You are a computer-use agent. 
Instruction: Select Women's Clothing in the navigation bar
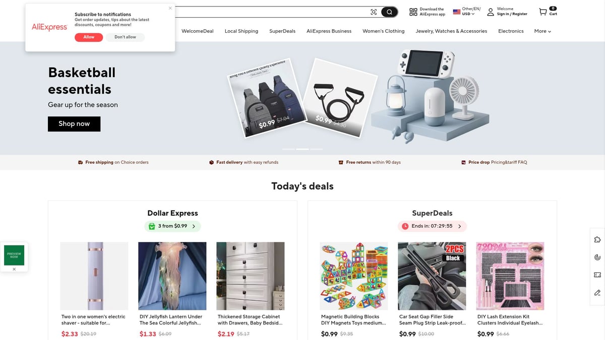point(383,31)
